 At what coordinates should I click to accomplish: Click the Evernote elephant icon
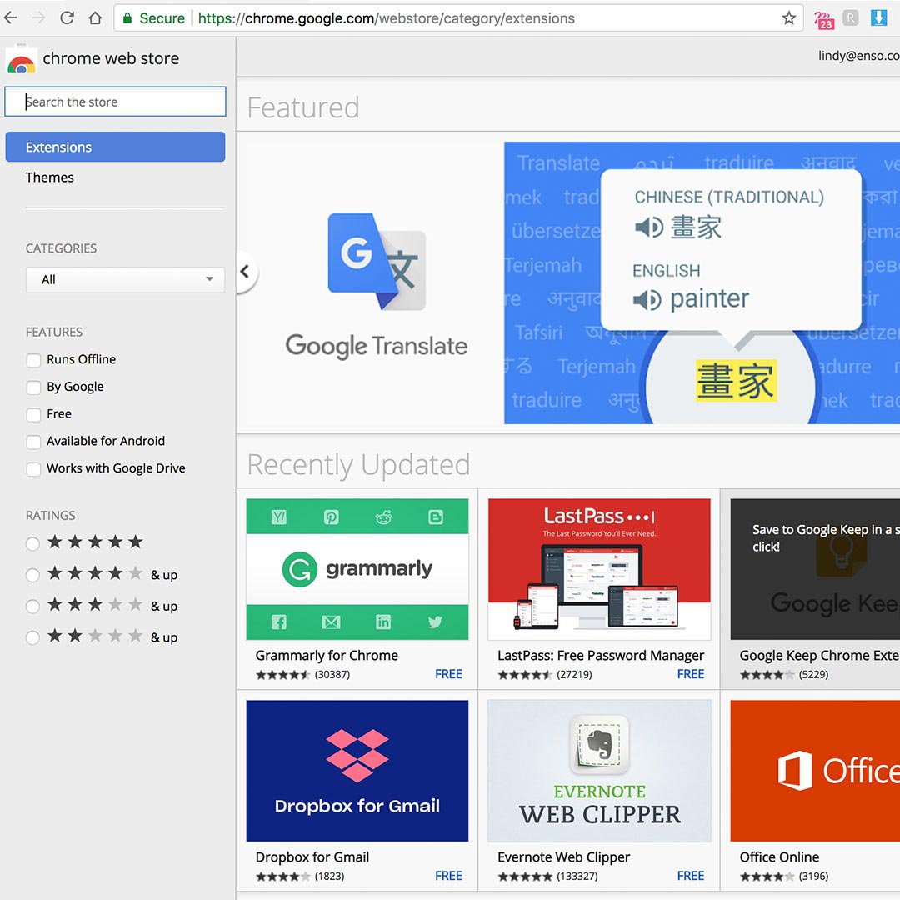pyautogui.click(x=599, y=744)
